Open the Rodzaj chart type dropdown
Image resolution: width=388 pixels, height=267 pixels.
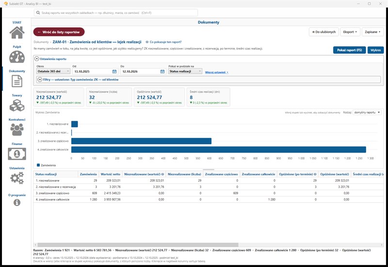pyautogui.click(x=367, y=113)
